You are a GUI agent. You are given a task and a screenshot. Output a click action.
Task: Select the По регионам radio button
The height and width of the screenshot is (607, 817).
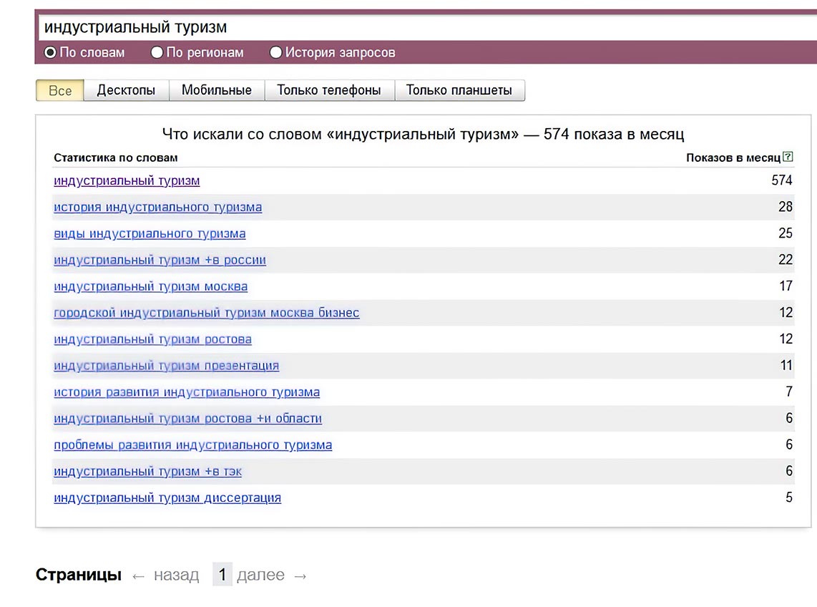click(x=157, y=52)
